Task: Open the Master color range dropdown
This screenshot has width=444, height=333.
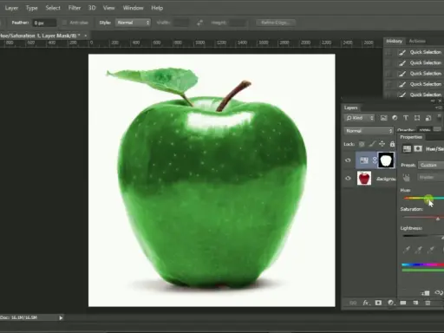Action: point(431,177)
